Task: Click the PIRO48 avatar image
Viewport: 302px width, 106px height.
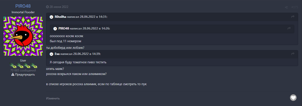Action: coord(23,36)
